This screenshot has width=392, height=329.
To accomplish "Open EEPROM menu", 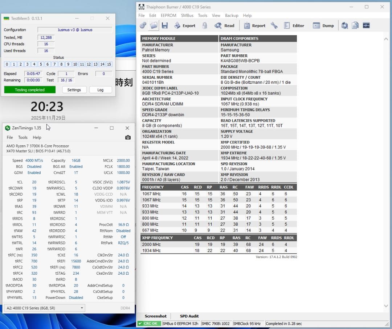I will [x=168, y=16].
